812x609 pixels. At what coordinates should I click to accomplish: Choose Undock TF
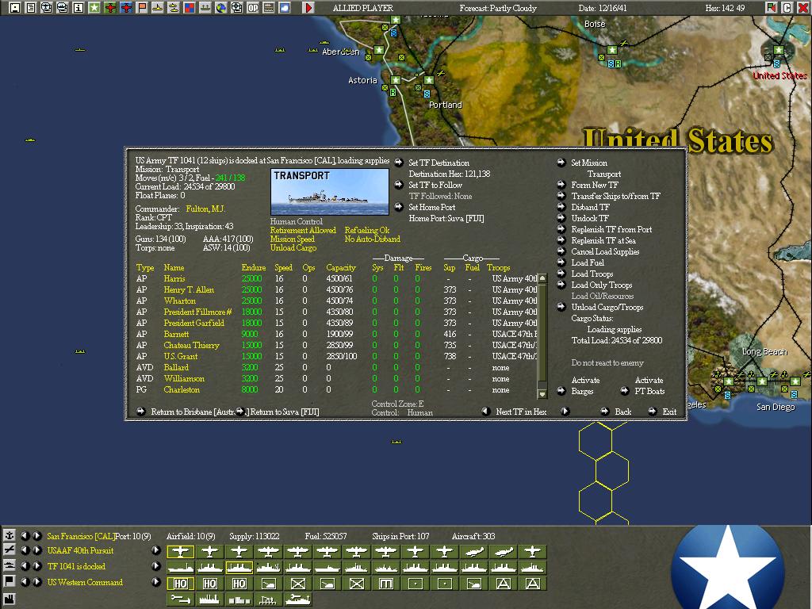point(590,219)
